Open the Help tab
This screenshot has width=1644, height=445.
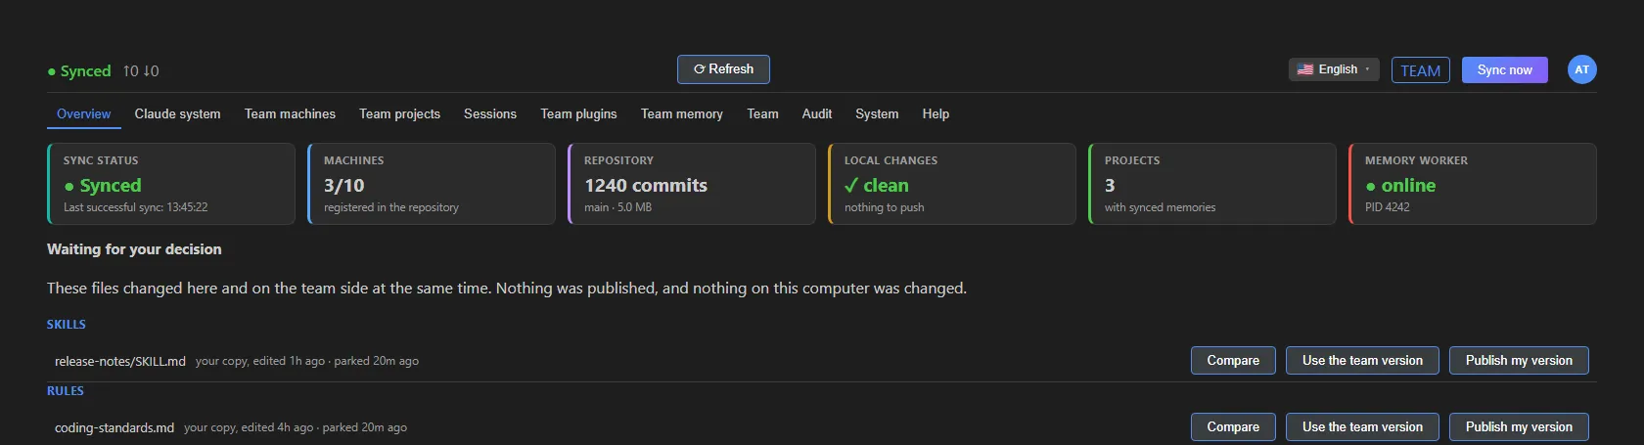click(936, 114)
